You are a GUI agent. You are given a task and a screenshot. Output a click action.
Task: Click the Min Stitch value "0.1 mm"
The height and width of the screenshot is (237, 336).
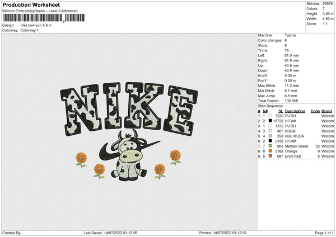click(x=291, y=91)
